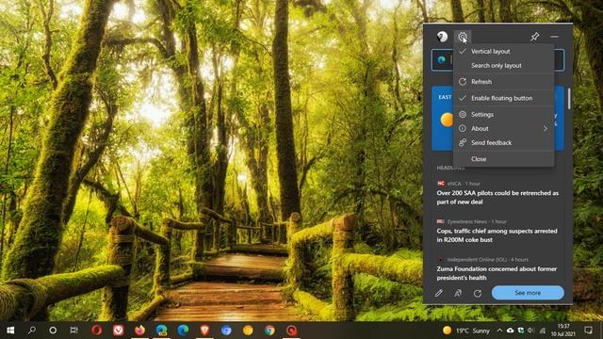Open Settings from the dropdown menu
This screenshot has height=339, width=603.
(x=503, y=115)
